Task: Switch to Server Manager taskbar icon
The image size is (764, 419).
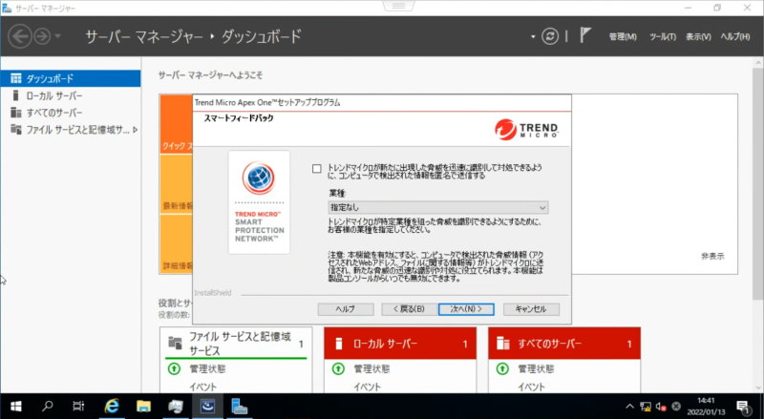Action: pos(240,407)
